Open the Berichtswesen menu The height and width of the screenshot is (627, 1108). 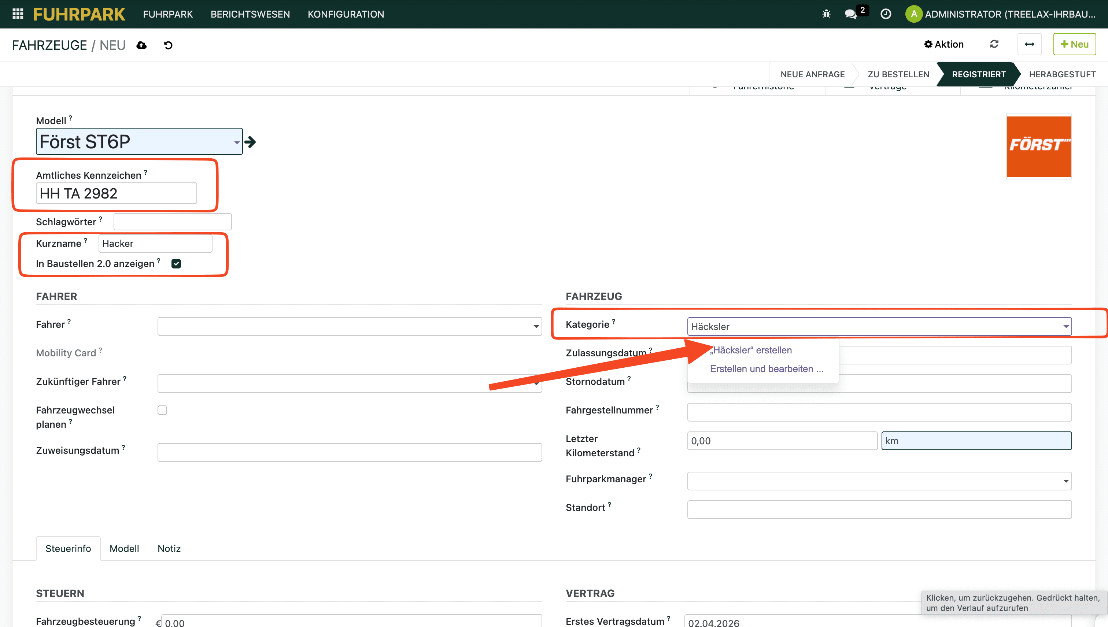[250, 14]
